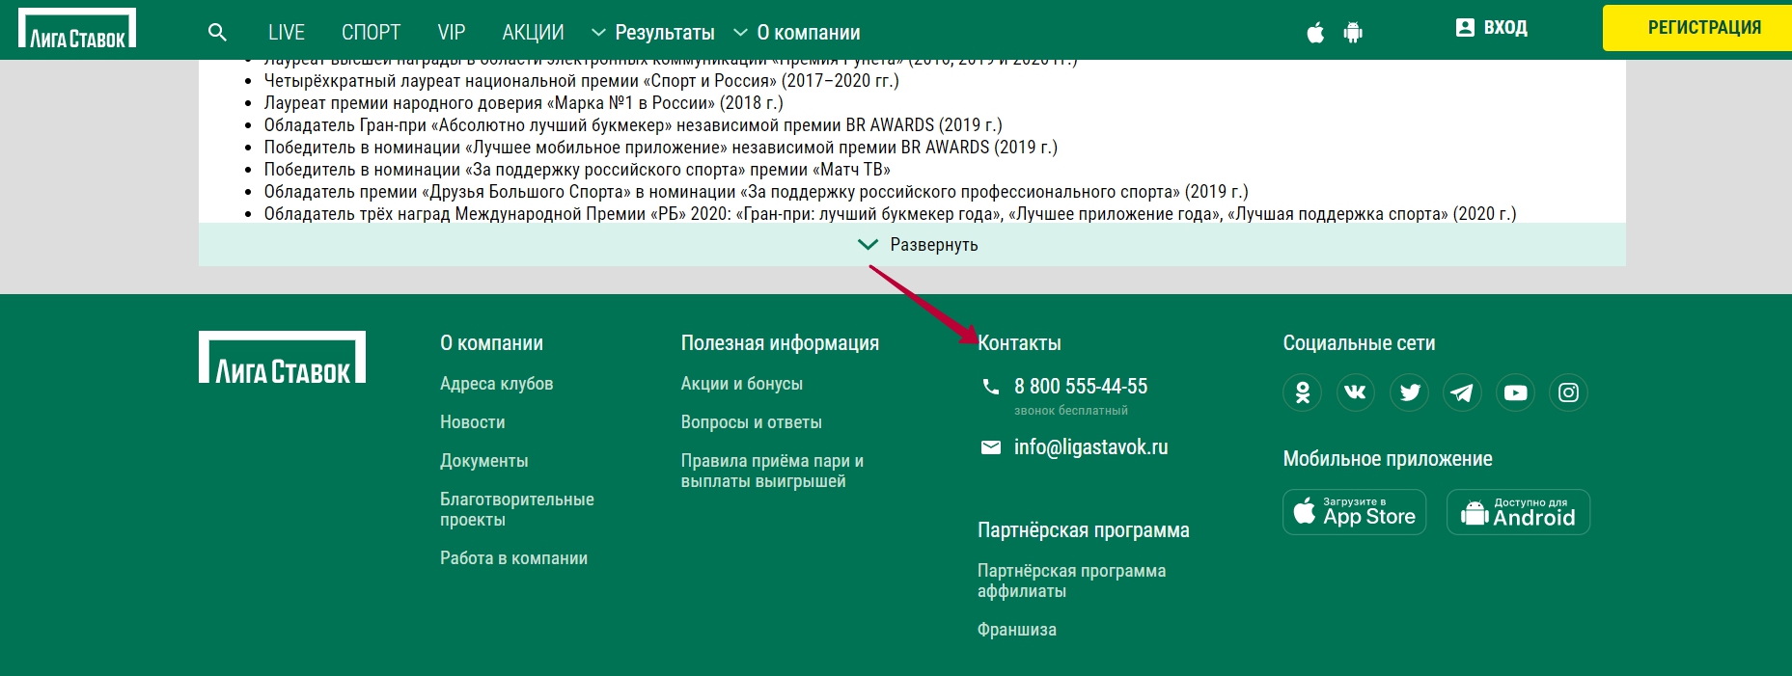Viewport: 1792px width, 676px height.
Task: Open Вопросы и ответы link
Action: click(x=752, y=422)
